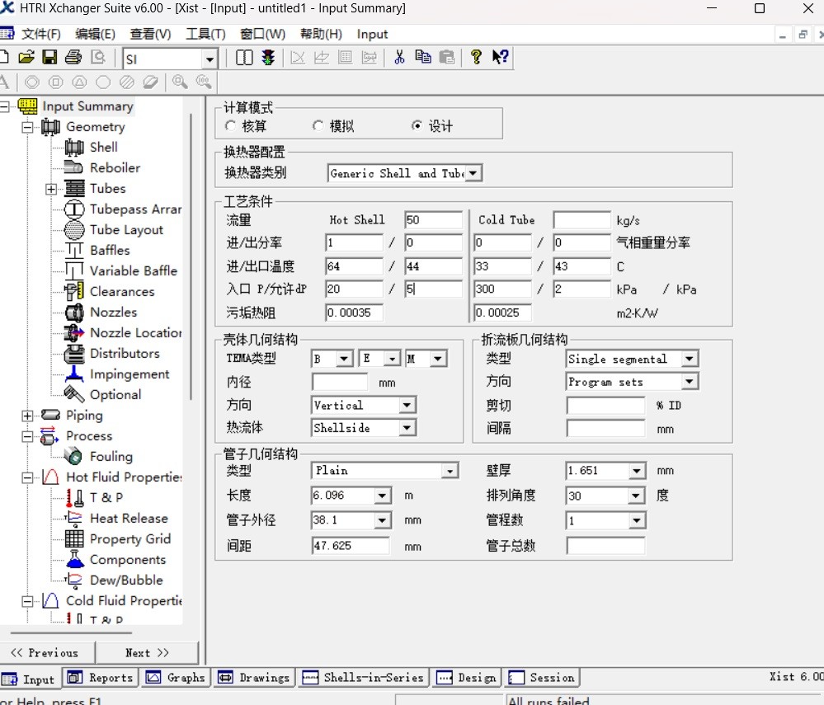Open the SI units combo box
The image size is (824, 705).
(x=210, y=59)
